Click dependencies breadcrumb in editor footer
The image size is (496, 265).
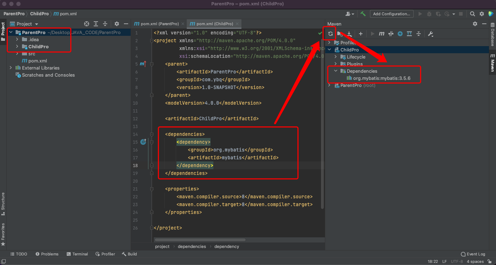click(x=192, y=246)
